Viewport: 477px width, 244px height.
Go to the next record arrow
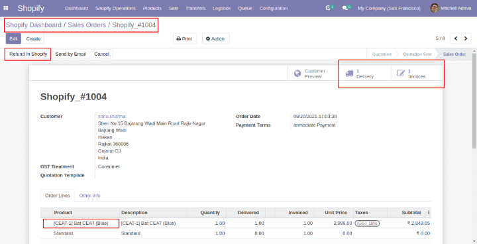(x=466, y=38)
